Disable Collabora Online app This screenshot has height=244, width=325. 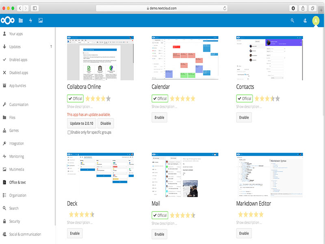[x=106, y=123]
